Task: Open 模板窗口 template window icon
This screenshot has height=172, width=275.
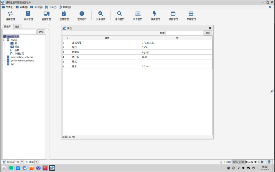Action: (173, 14)
